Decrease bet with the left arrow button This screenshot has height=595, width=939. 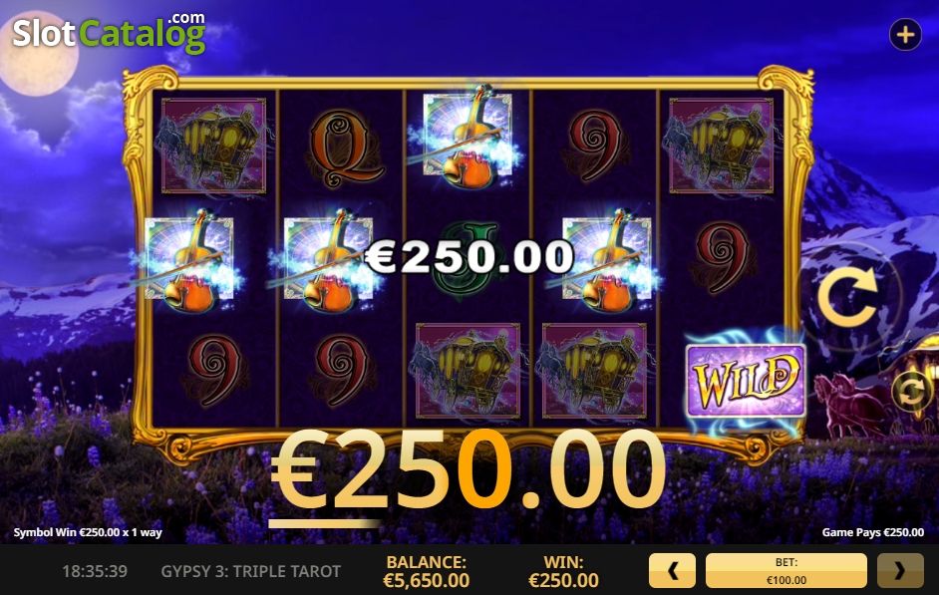pyautogui.click(x=672, y=570)
